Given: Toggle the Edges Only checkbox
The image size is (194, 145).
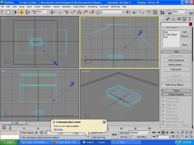Looking at the screenshot, I should 163,105.
